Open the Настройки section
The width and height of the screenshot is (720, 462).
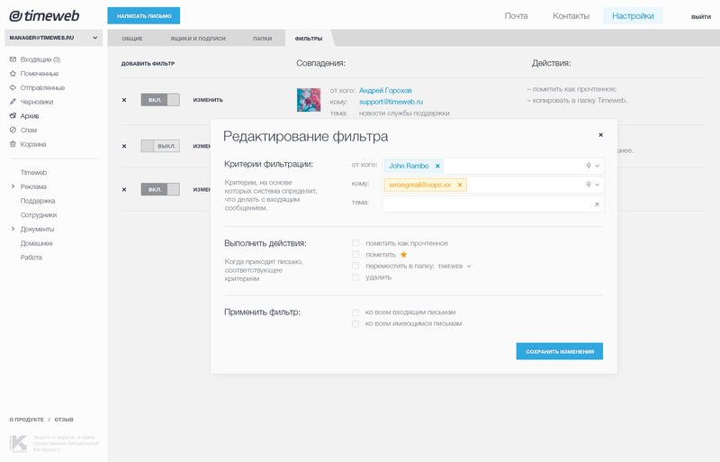click(x=633, y=15)
